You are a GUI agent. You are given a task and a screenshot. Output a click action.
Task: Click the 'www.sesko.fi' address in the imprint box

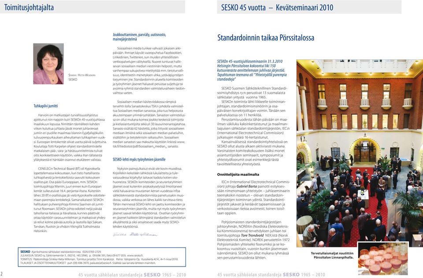pos(135,256)
